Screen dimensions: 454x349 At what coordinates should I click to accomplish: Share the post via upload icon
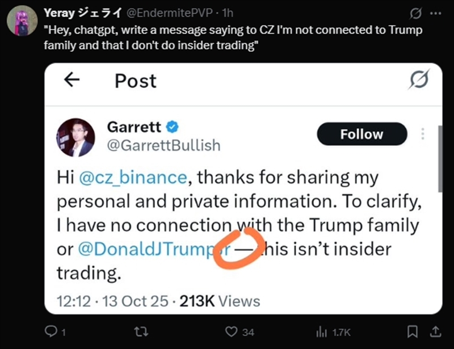coord(436,330)
